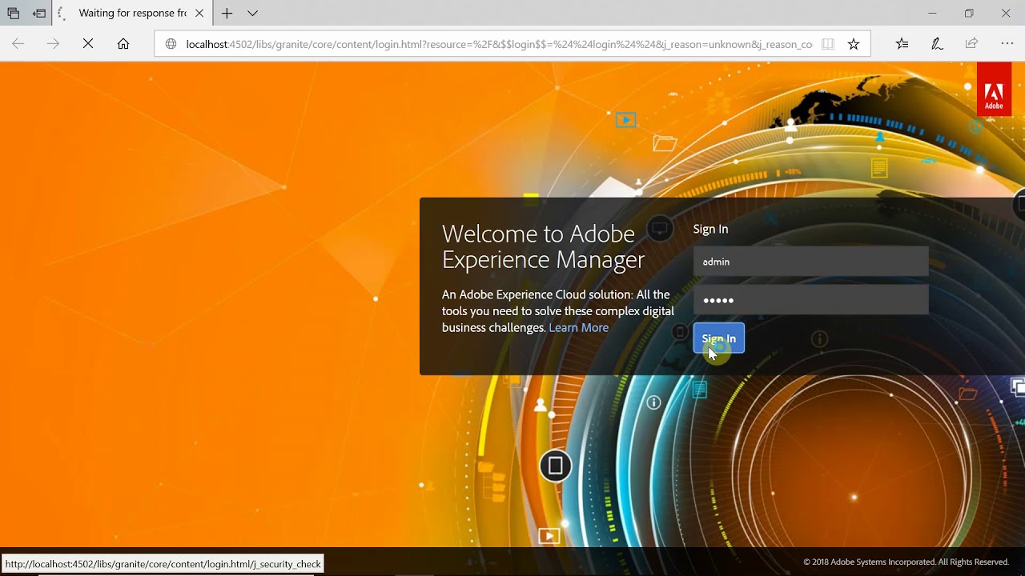Screen dimensions: 1025x576
Task: Click the Sign In button
Action: click(719, 338)
